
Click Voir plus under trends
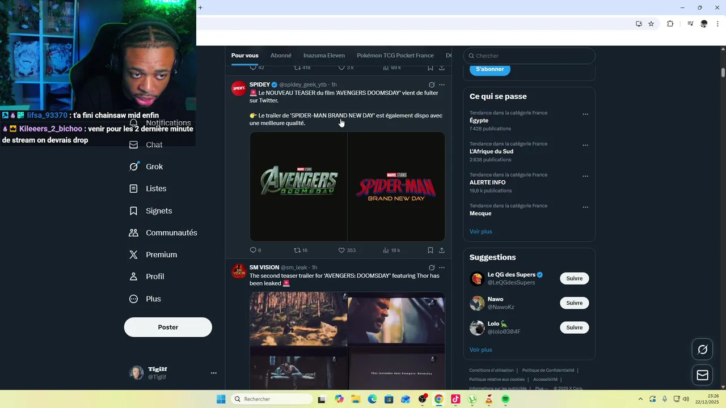[480, 231]
